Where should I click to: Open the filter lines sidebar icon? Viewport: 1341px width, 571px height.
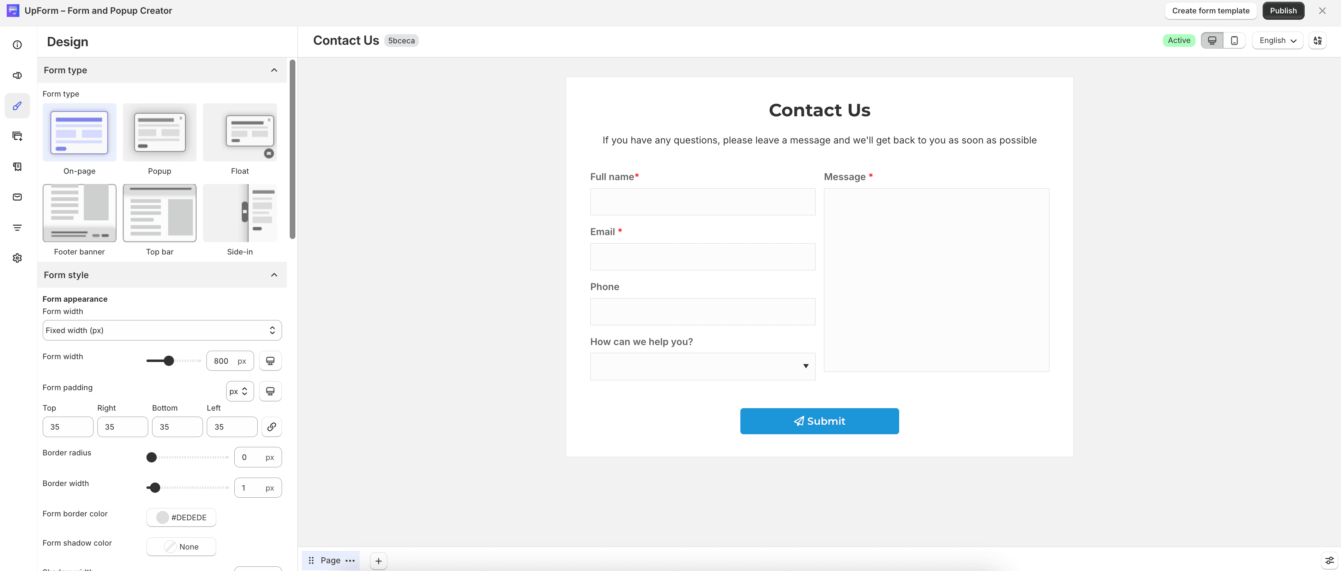click(17, 228)
